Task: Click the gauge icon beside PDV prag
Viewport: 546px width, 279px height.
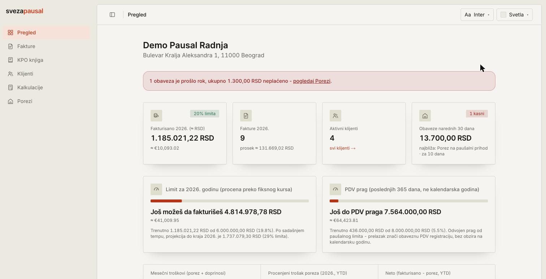Action: (x=335, y=189)
